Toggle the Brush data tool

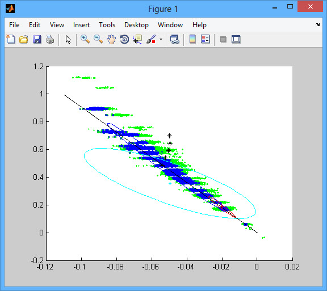click(151, 39)
